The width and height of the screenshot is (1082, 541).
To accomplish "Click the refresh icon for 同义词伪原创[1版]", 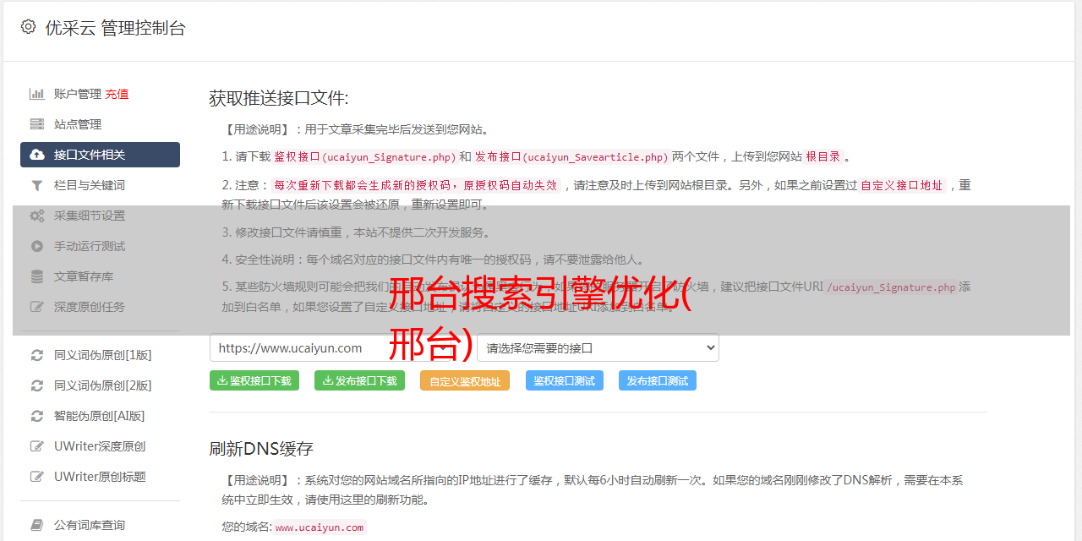I will point(37,355).
